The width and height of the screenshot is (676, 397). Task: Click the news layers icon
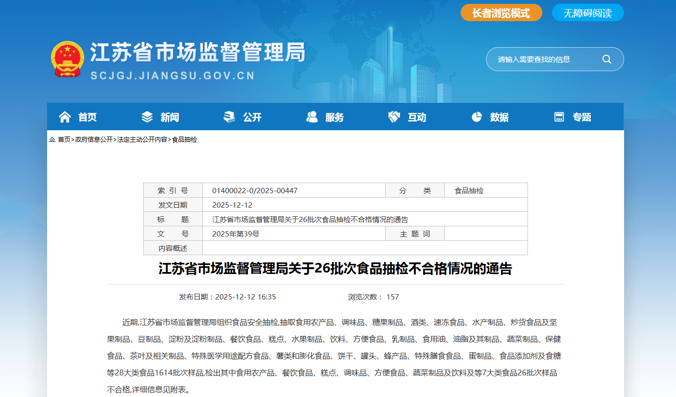pos(147,117)
